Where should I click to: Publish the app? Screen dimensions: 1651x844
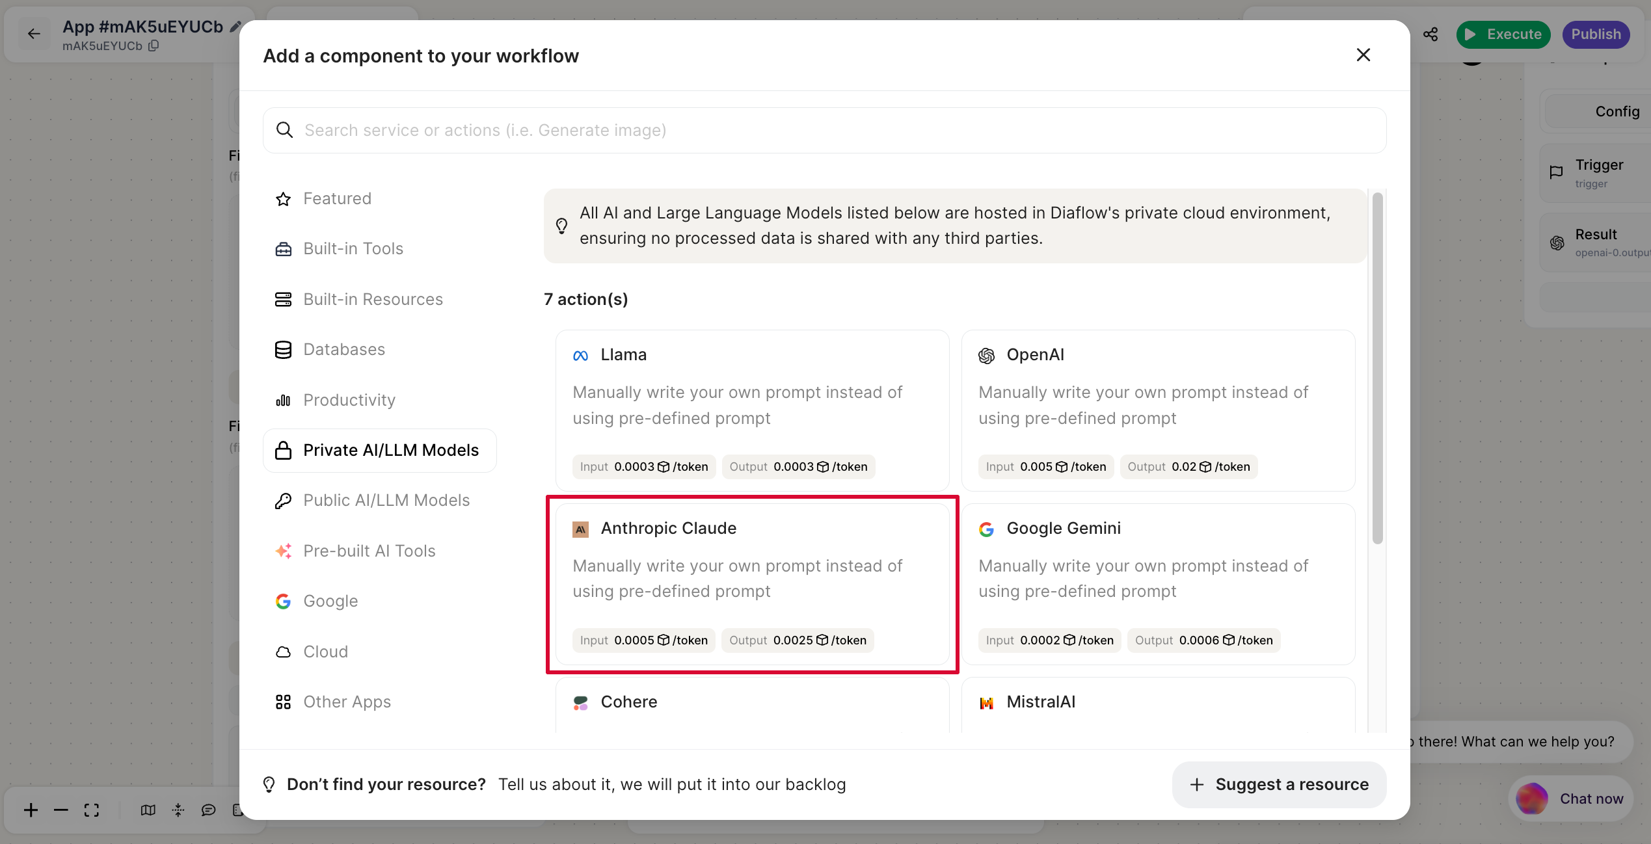coord(1596,34)
